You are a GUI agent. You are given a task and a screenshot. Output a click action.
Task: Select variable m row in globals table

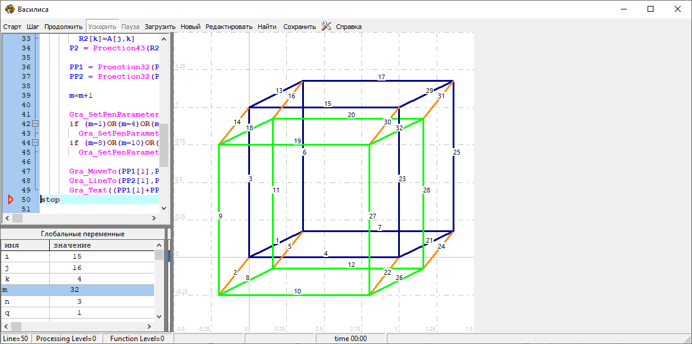pyautogui.click(x=77, y=290)
